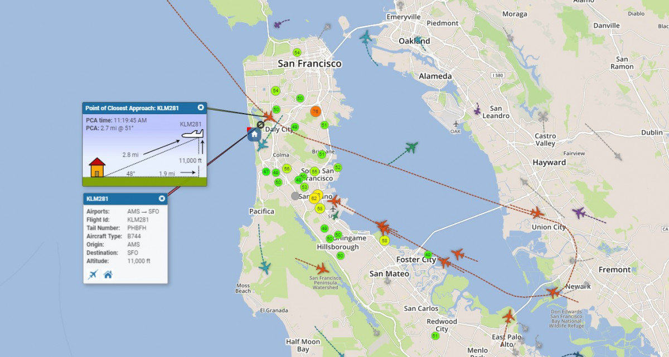Click the black PCA circle marker
669x357 pixels.
pos(260,124)
